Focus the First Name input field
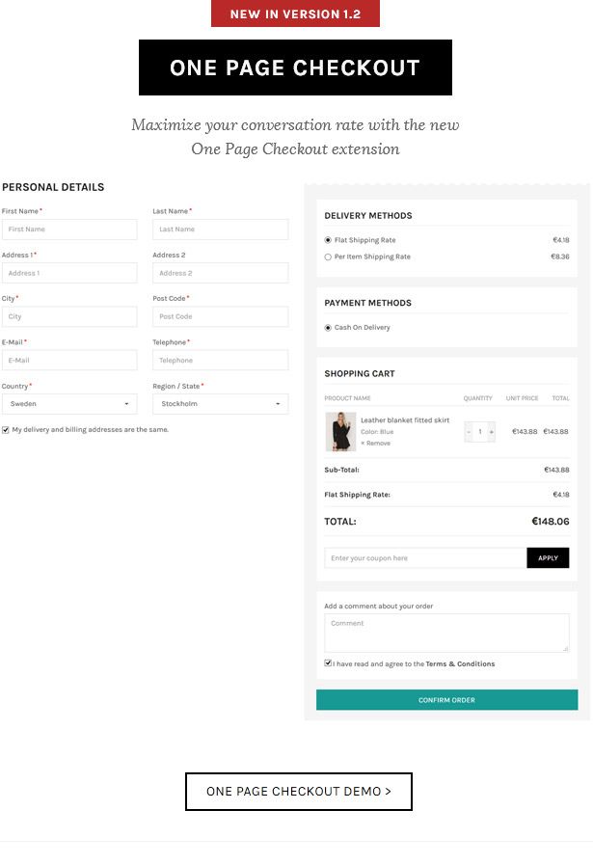 click(69, 229)
